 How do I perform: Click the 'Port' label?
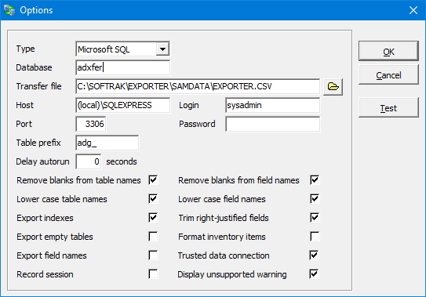point(24,124)
